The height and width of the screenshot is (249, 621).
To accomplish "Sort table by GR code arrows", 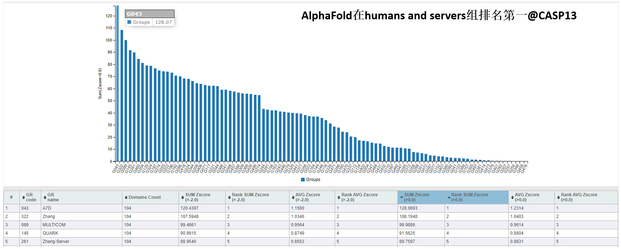I will (23, 197).
